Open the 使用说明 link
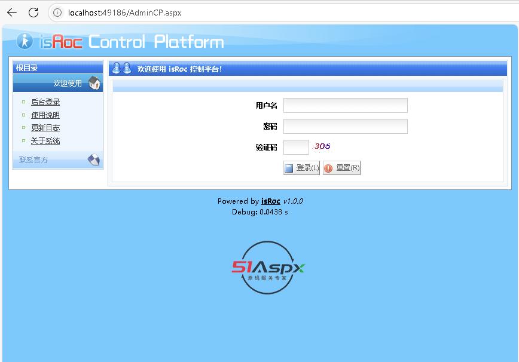519x362 pixels. pos(45,115)
